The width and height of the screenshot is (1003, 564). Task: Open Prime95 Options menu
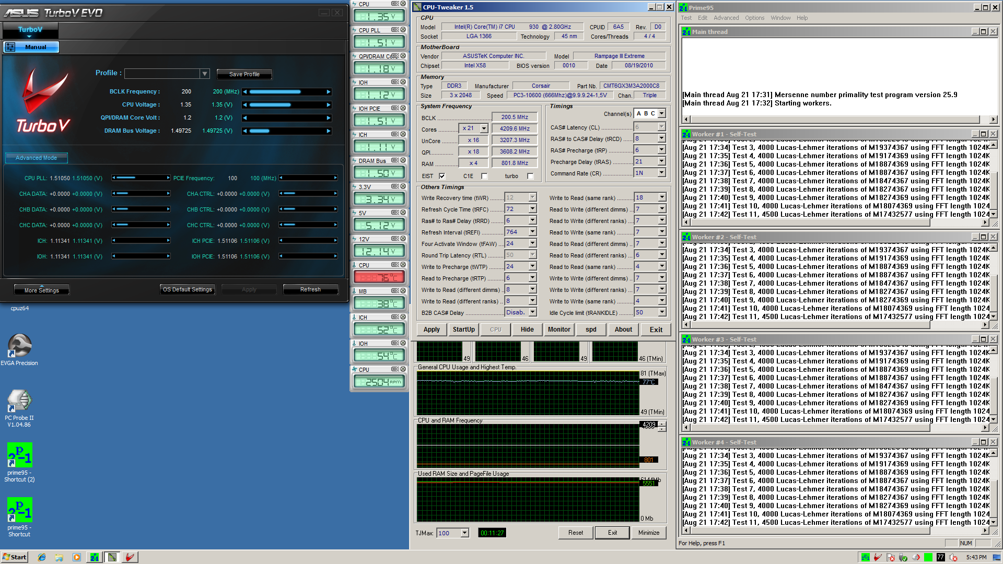[x=754, y=18]
